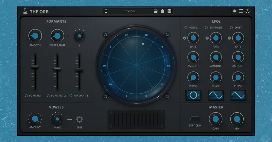The height and width of the screenshot is (142, 272).
Task: Click the 'a' vowel label on orb
Action: pyautogui.click(x=110, y=47)
